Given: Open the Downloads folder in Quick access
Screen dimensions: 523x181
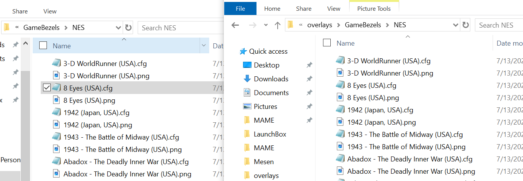Looking at the screenshot, I should (271, 79).
